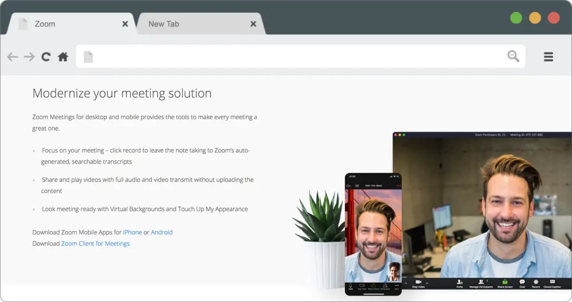Toggle Closed Caption in the meeting toolbar
The height and width of the screenshot is (302, 572).
click(552, 284)
